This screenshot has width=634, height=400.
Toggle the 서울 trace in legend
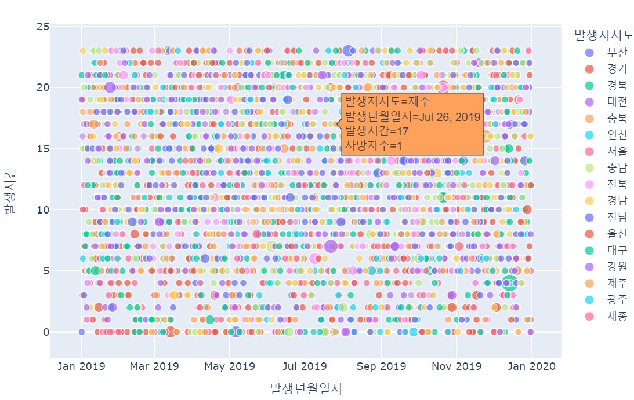(607, 151)
